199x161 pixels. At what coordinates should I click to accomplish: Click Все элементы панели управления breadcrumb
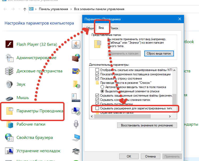(x=99, y=9)
